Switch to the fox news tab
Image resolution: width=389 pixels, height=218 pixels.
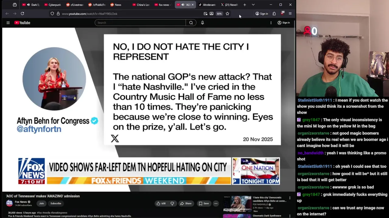pos(163,5)
